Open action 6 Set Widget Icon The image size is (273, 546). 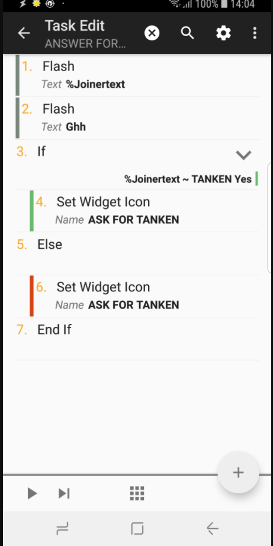point(144,296)
